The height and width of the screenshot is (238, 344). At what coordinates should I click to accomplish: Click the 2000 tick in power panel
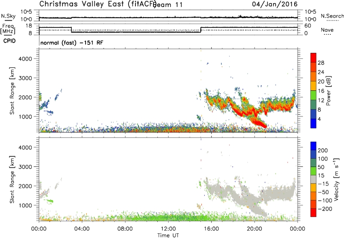tap(25, 97)
